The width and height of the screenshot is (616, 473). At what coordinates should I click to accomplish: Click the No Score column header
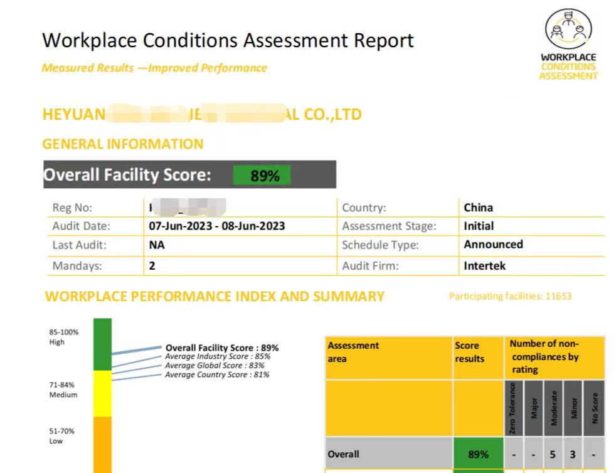pyautogui.click(x=595, y=408)
